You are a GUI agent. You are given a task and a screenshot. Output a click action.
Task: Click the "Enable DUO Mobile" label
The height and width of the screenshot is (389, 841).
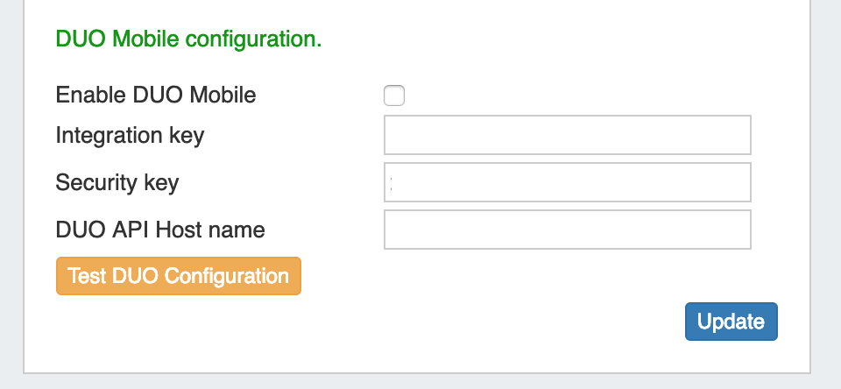[x=156, y=95]
